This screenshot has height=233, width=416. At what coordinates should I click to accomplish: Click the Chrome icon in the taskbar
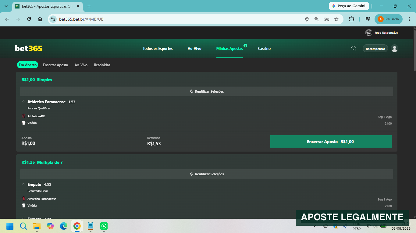tap(77, 226)
